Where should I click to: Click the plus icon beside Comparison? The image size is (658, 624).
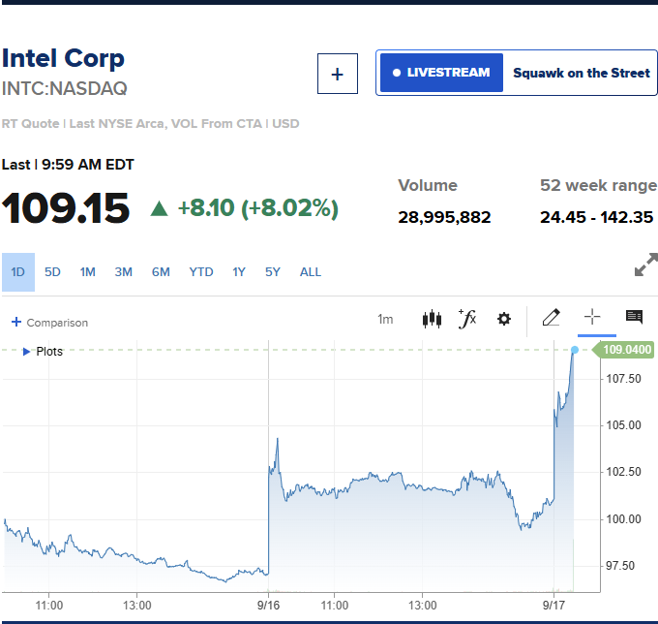tap(16, 322)
